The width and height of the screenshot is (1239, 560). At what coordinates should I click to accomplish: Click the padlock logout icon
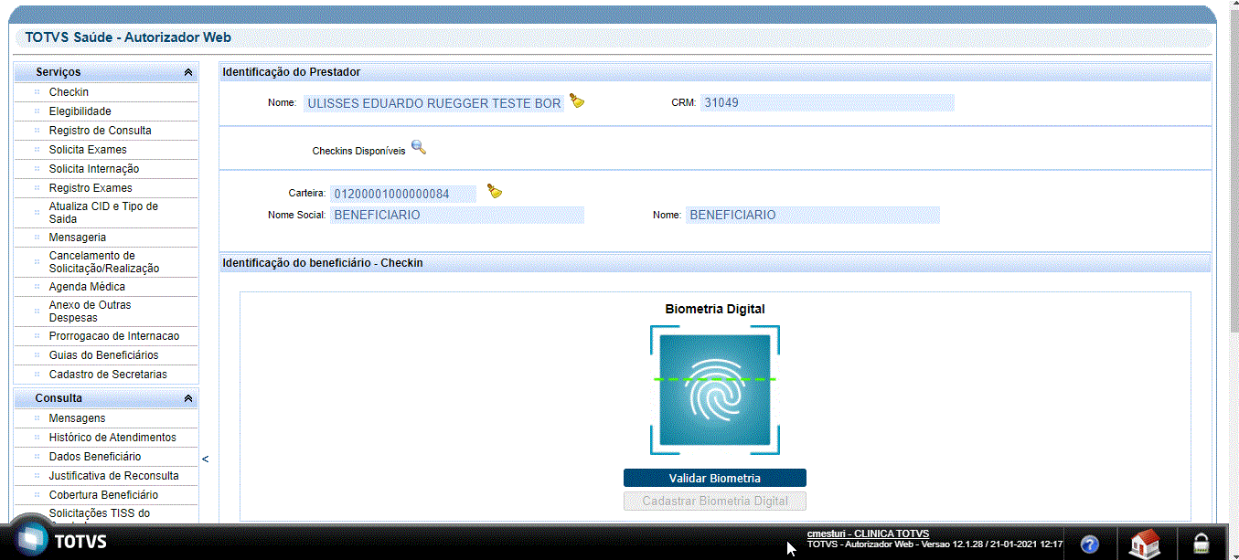click(x=1201, y=544)
